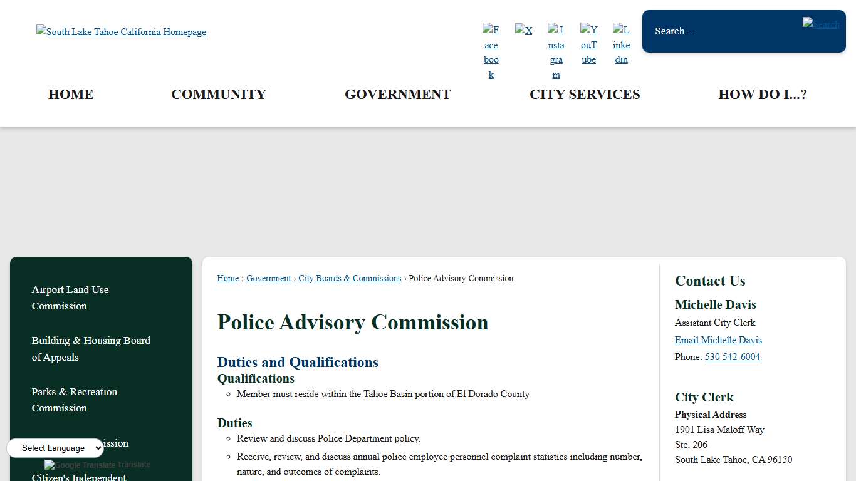The height and width of the screenshot is (481, 856).
Task: Click the search magnifier icon
Action: coord(821,24)
